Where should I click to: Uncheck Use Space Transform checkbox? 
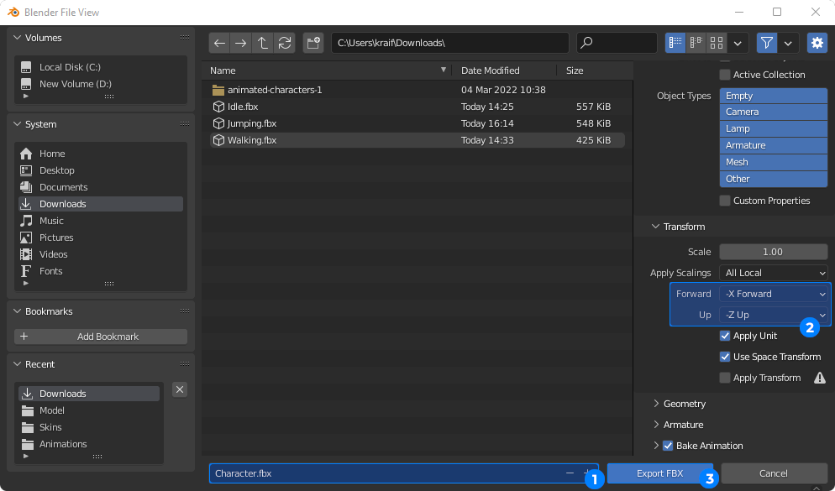coord(725,357)
